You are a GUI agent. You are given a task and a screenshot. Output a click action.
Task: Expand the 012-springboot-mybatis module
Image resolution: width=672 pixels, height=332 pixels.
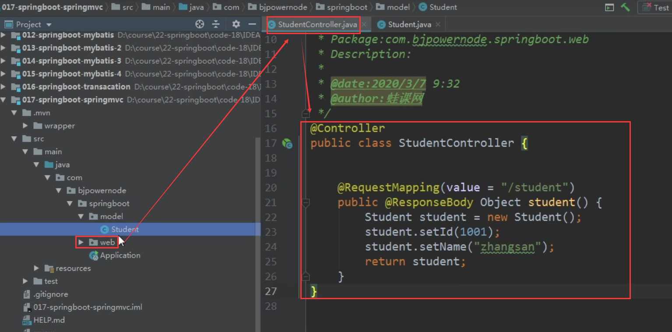click(4, 35)
